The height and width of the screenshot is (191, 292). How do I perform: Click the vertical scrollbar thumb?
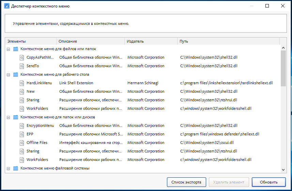click(283, 68)
